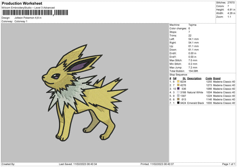Pick the purple swatch for thread 1066
Screen dimensions: 237x167
[178, 89]
